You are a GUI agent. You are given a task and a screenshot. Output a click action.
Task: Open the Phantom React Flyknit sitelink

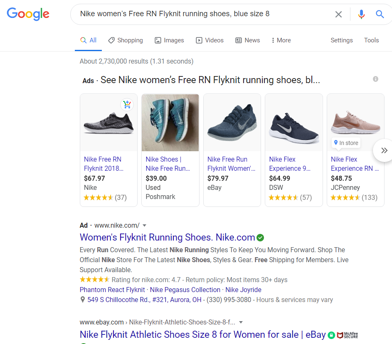[112, 290]
